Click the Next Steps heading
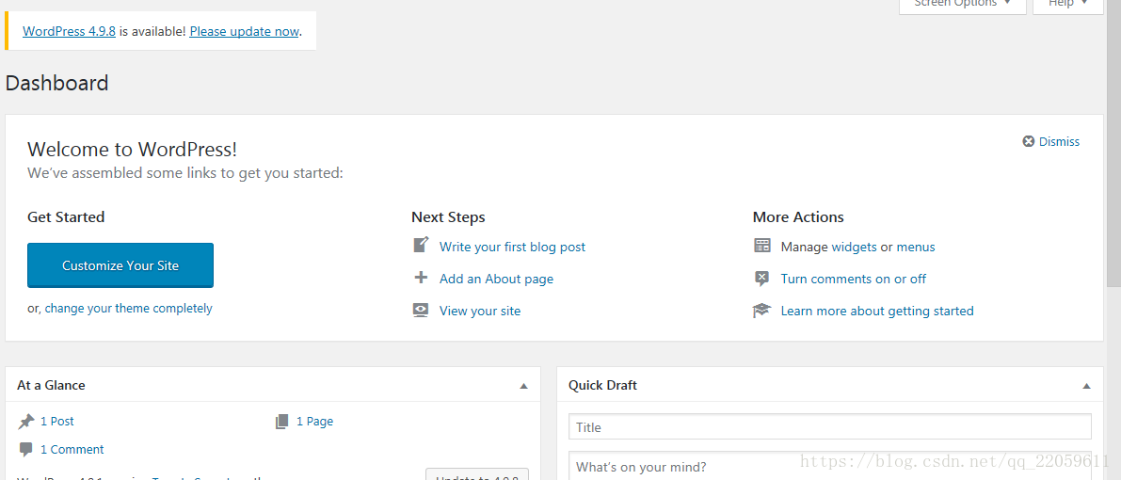1121x480 pixels. click(448, 216)
